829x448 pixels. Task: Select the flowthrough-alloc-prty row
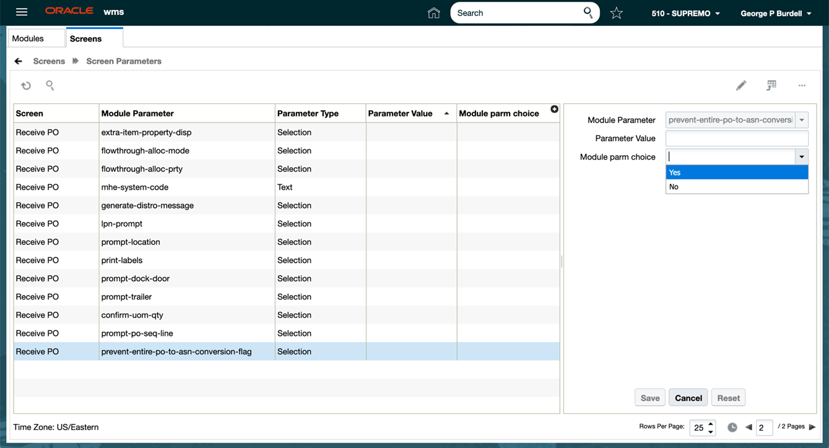click(287, 169)
